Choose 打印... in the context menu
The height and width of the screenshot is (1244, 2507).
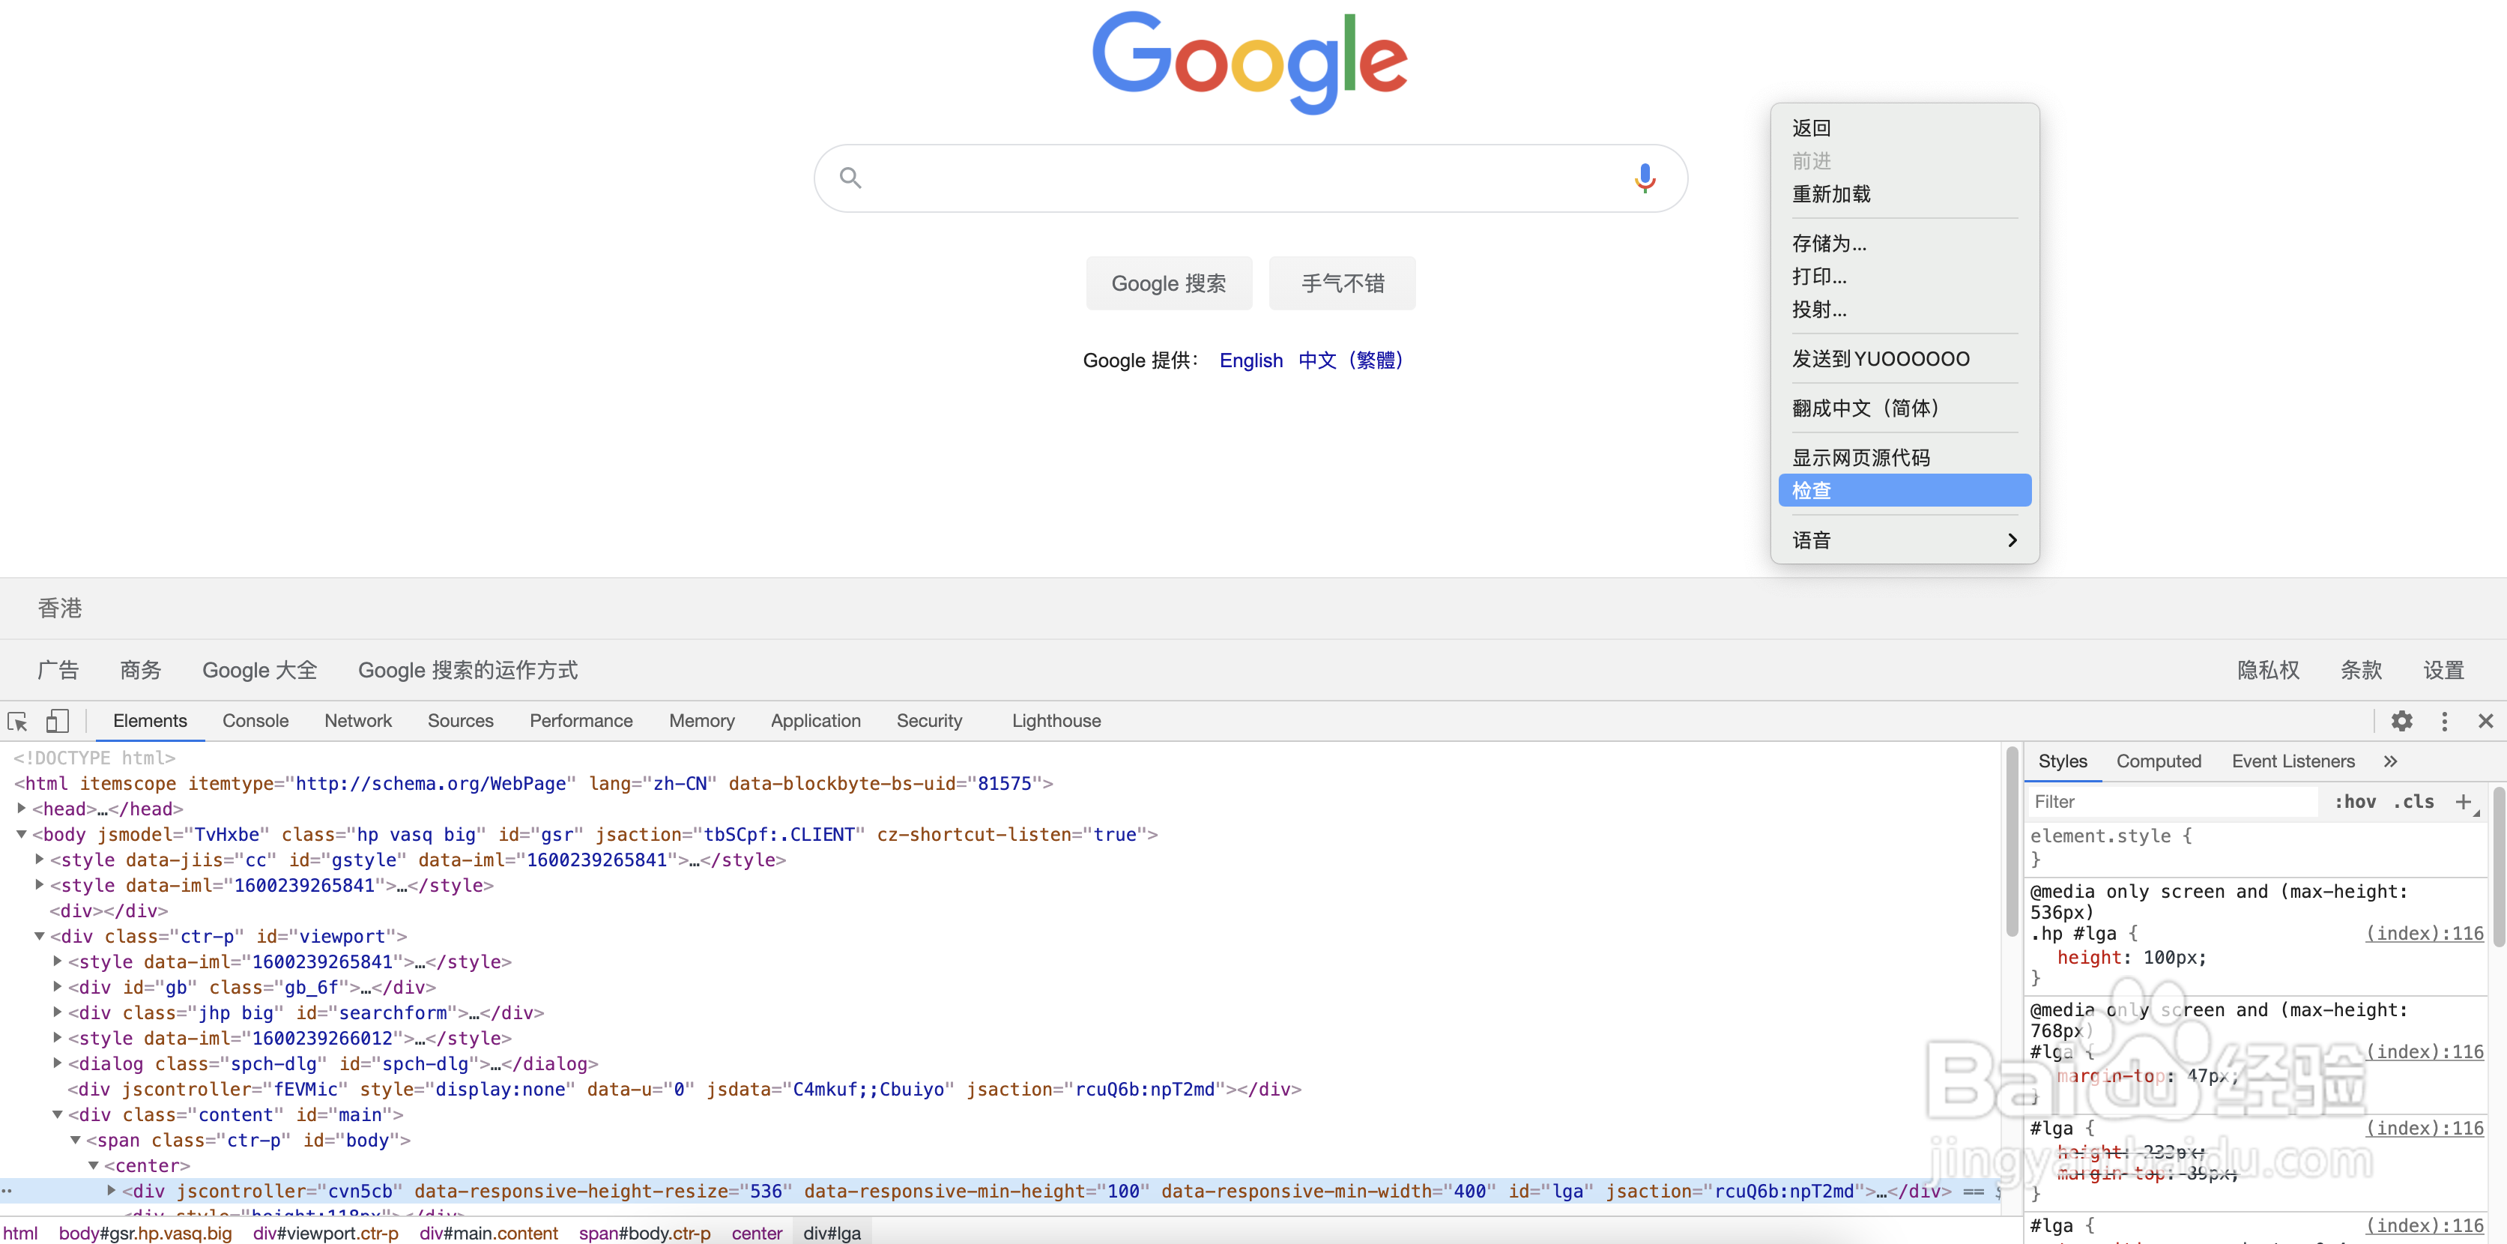[1905, 277]
